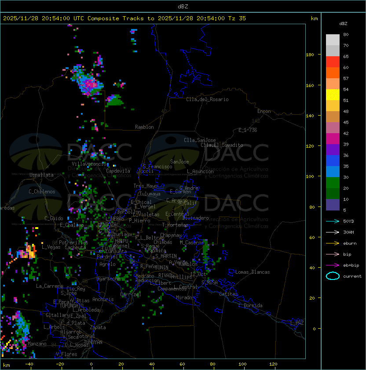
Task: Click the 'S_MARTIN' map label
Action: (166, 256)
